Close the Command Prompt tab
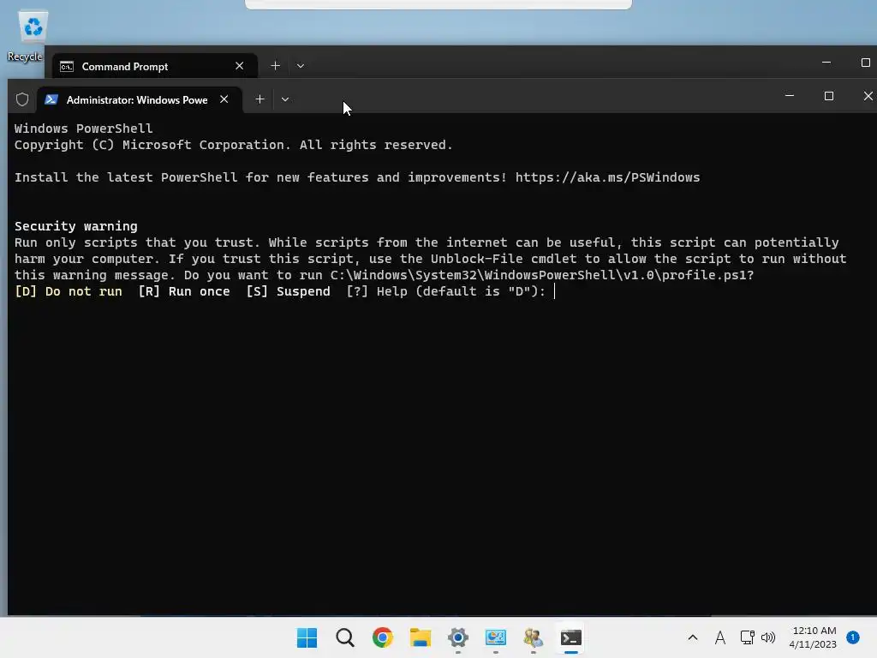 pos(240,66)
